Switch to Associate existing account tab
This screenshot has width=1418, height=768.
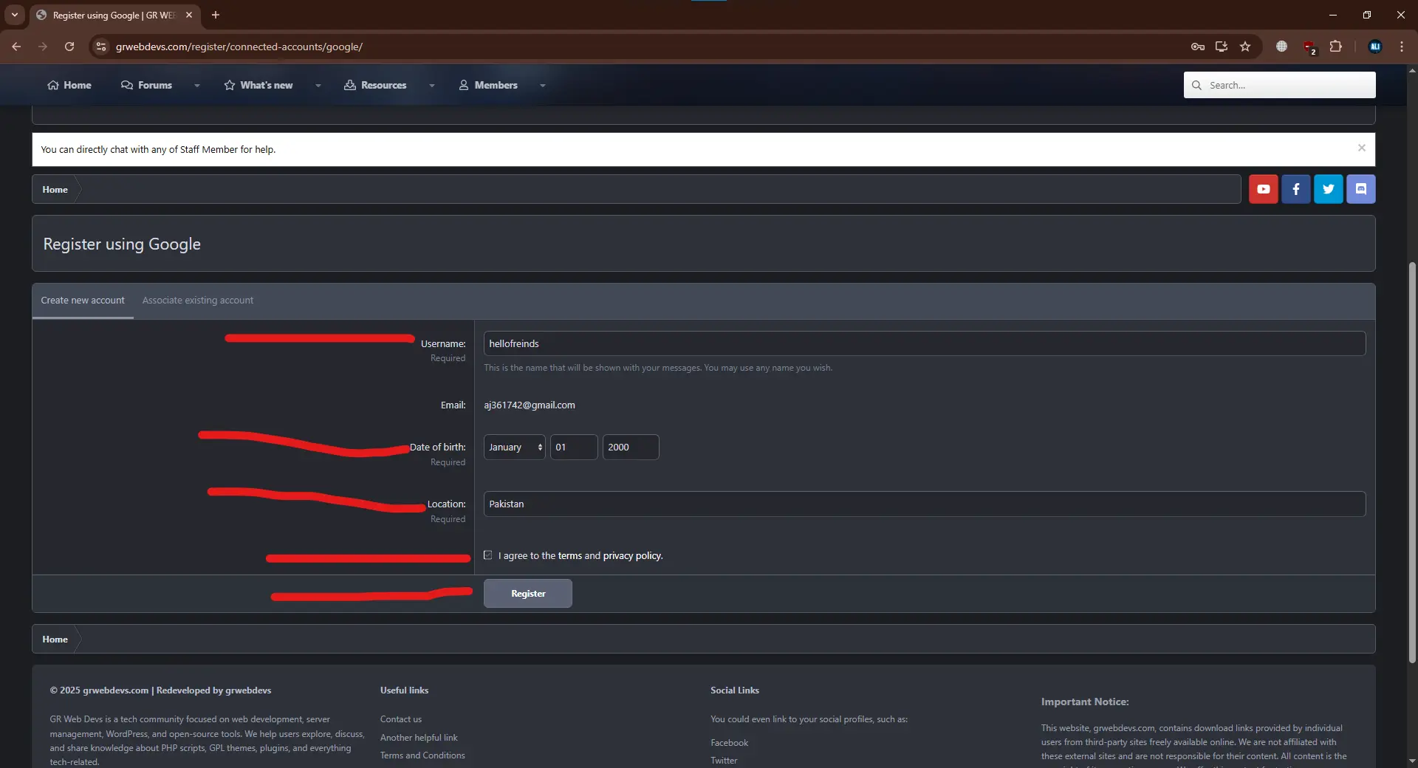(x=197, y=301)
